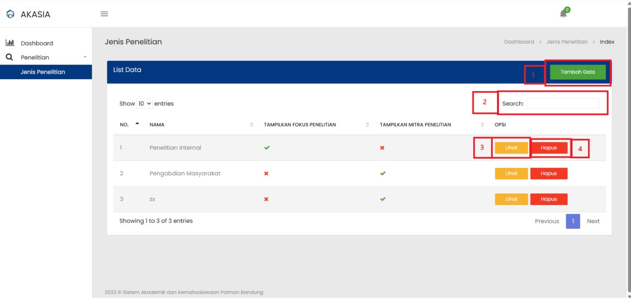Viewport: 631px width, 300px height.
Task: Open the show entries count dropdown
Action: [144, 104]
